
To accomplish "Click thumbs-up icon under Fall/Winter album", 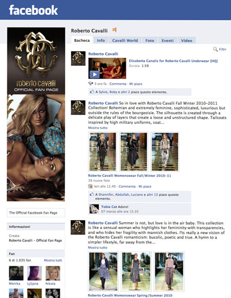I will [92, 194].
